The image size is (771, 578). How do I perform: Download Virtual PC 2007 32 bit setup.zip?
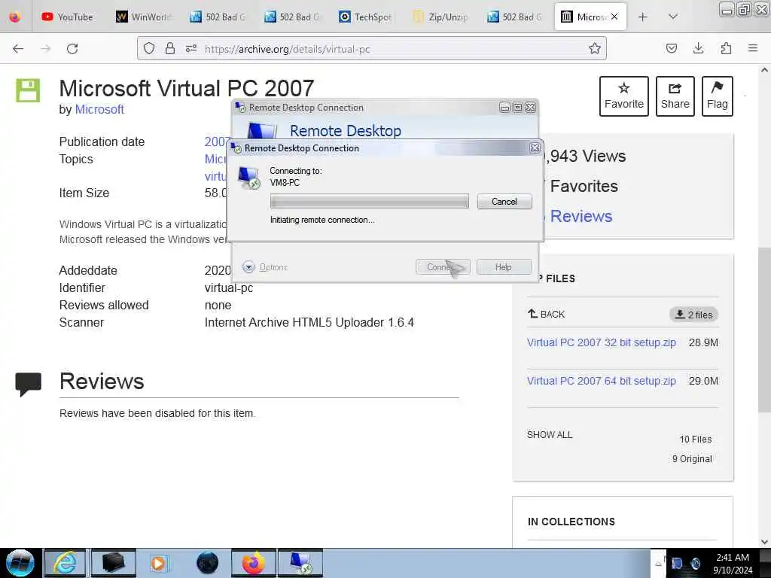click(602, 342)
